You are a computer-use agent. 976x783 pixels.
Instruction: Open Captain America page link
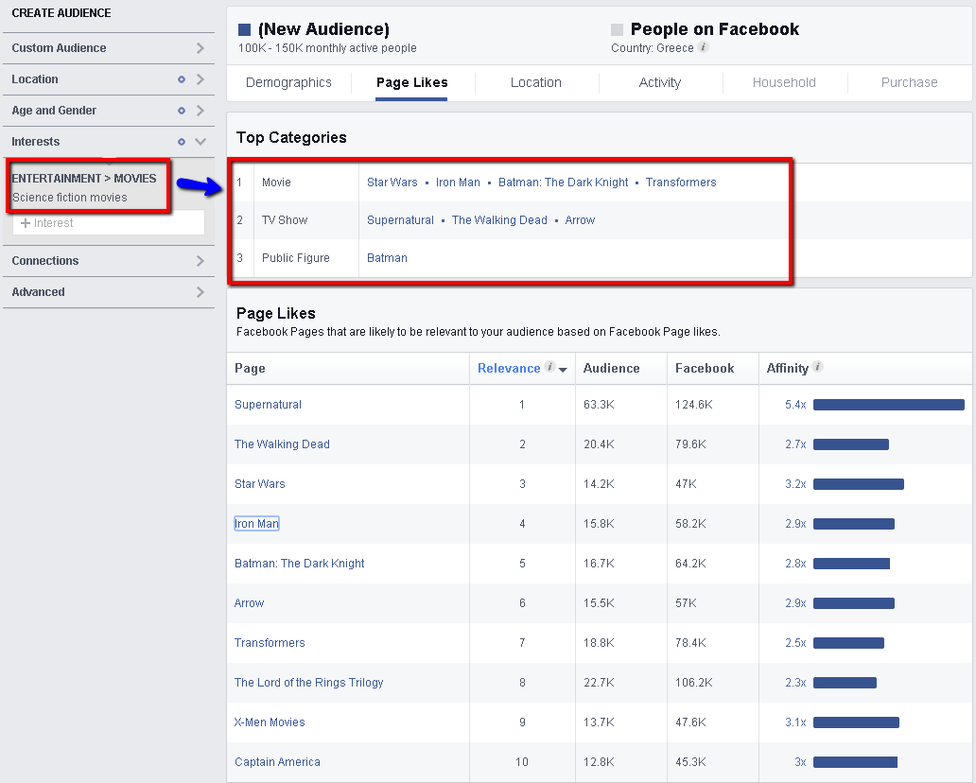pyautogui.click(x=278, y=762)
